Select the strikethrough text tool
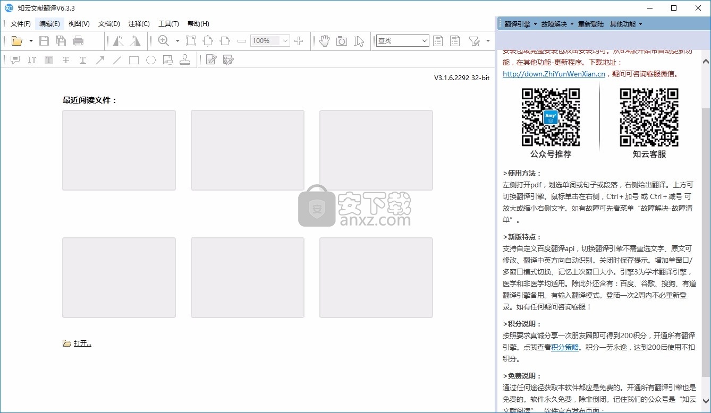This screenshot has height=413, width=711. pyautogui.click(x=66, y=60)
